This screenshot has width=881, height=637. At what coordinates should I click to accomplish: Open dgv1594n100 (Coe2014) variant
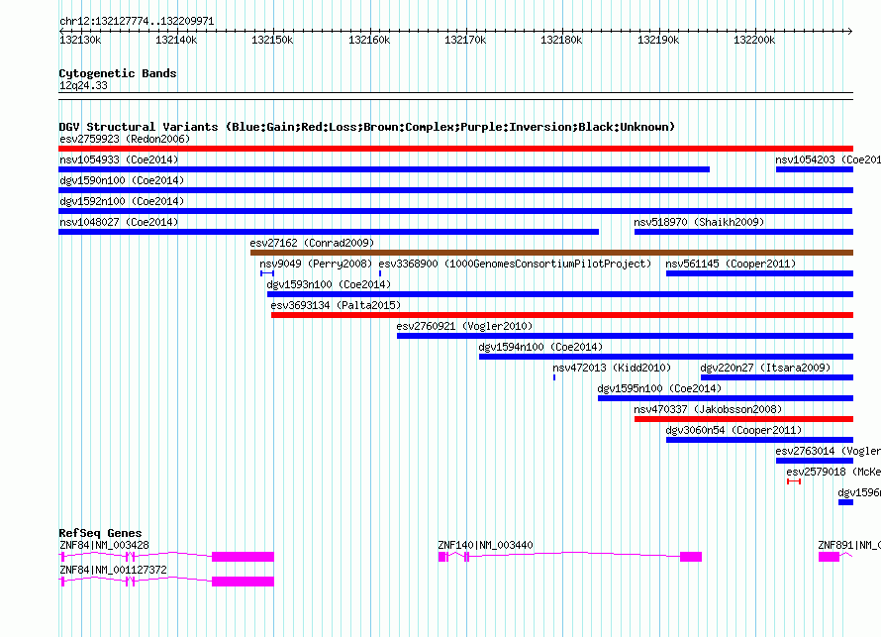[x=666, y=357]
